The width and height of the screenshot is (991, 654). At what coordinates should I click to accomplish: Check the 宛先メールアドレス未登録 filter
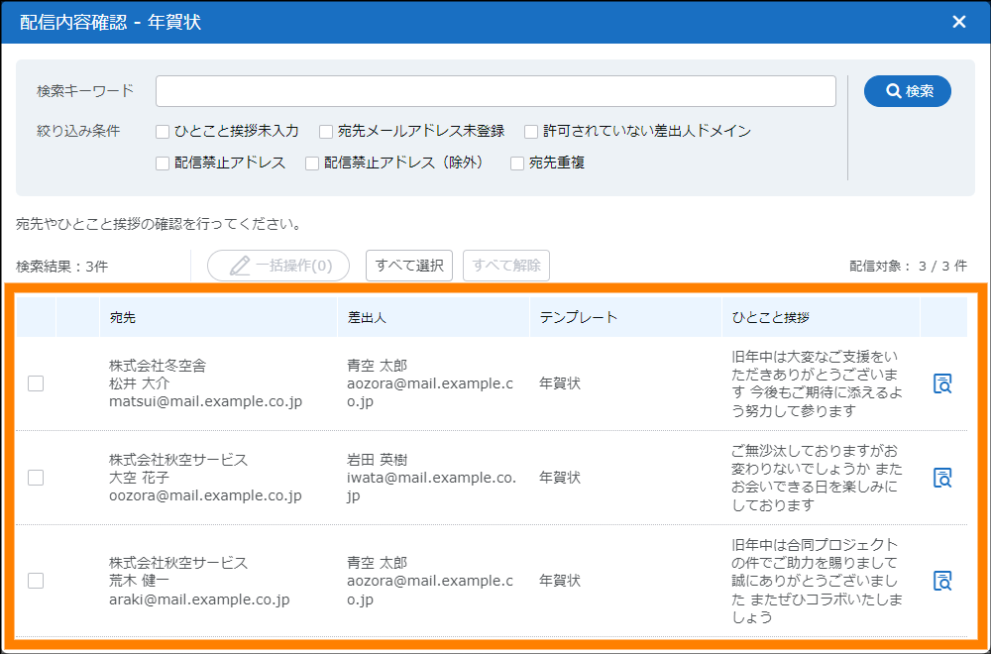tap(326, 131)
